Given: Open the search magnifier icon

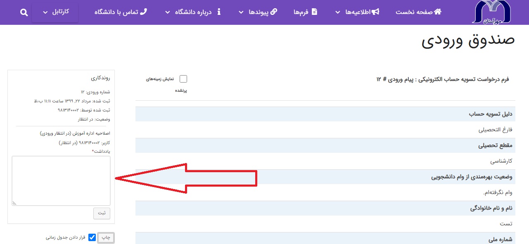Looking at the screenshot, I should [x=24, y=12].
